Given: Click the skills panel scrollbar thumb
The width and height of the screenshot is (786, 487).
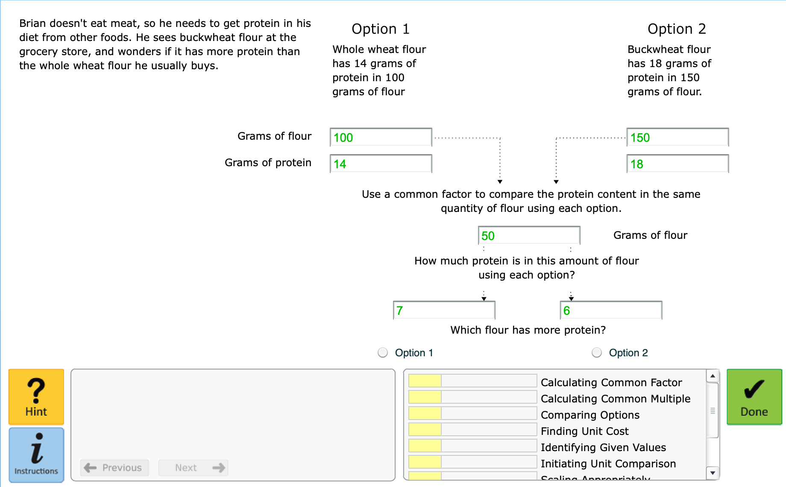Looking at the screenshot, I should pyautogui.click(x=713, y=411).
